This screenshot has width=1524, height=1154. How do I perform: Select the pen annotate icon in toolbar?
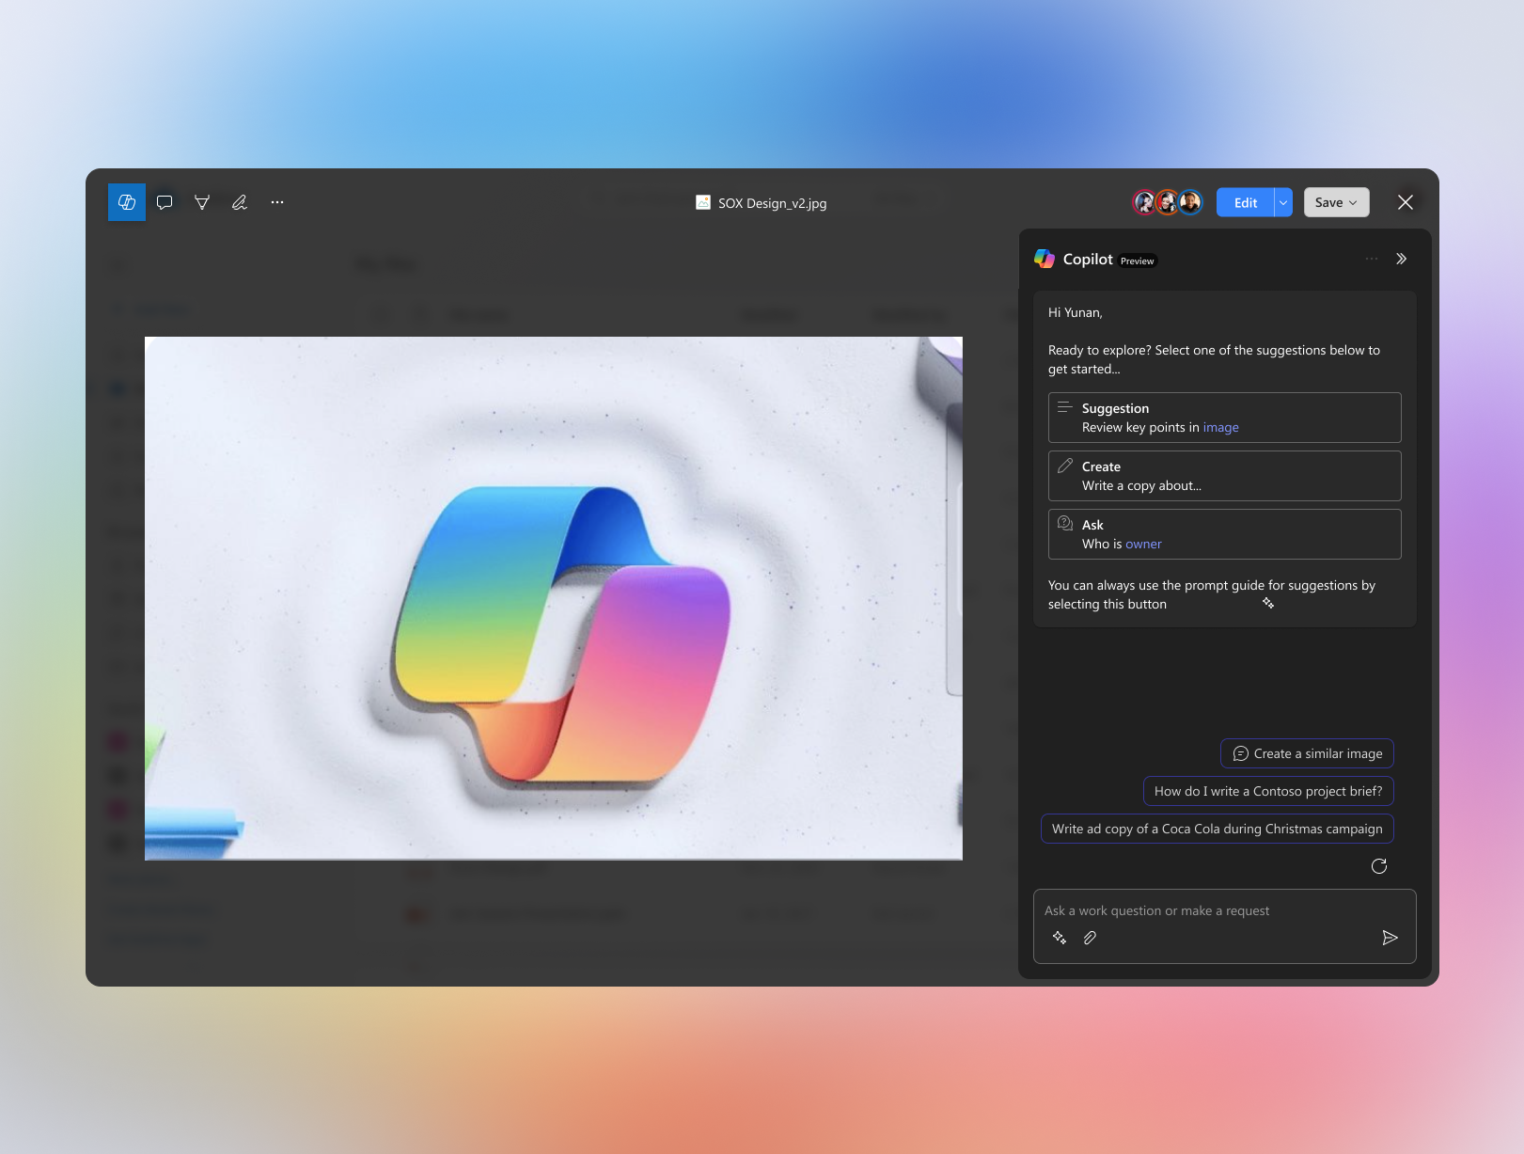click(240, 202)
